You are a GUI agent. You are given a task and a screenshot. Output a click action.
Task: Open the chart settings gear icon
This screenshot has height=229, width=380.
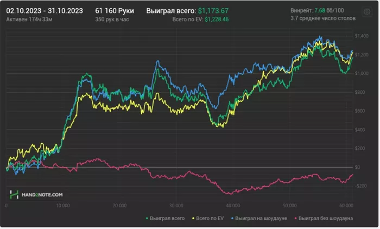367,11
